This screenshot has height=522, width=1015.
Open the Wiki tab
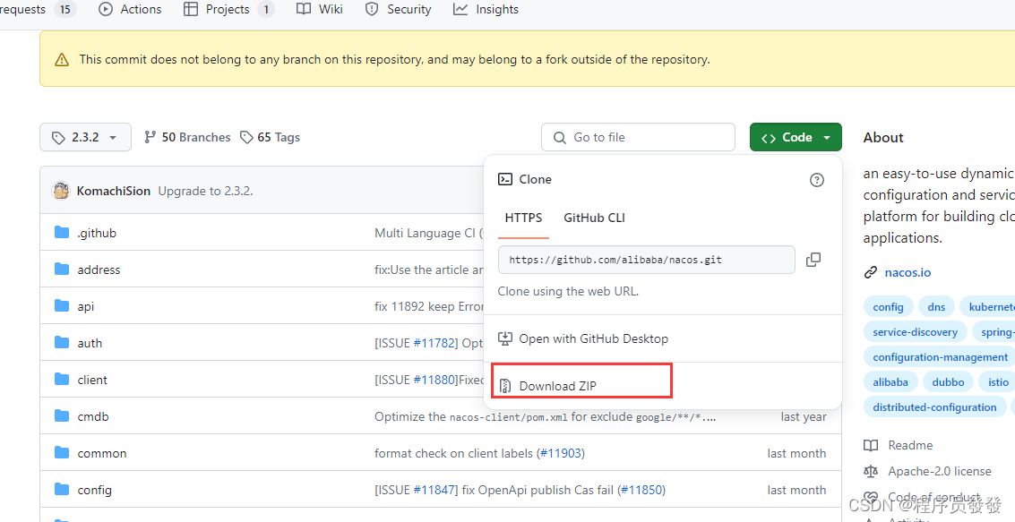pyautogui.click(x=320, y=9)
